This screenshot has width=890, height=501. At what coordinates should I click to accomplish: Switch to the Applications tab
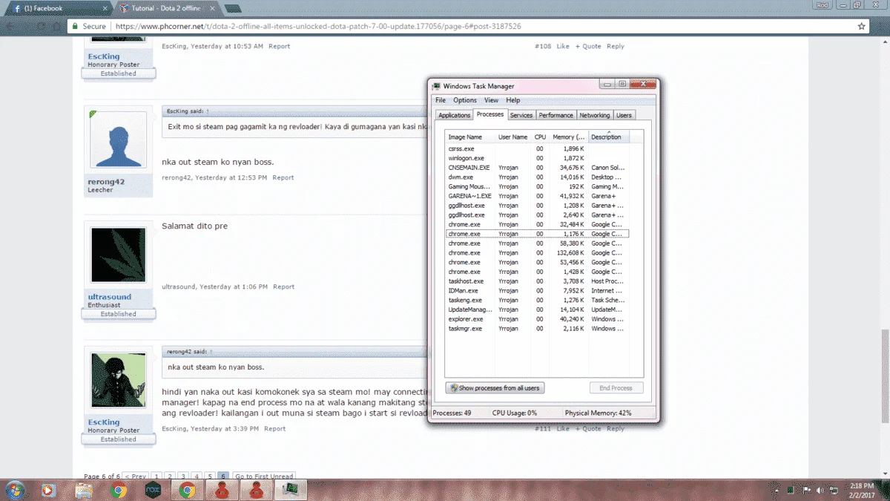454,115
